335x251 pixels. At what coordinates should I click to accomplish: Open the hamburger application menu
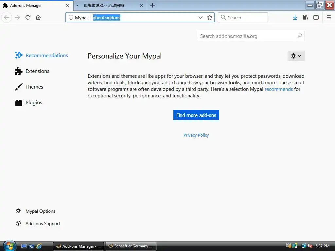click(328, 18)
